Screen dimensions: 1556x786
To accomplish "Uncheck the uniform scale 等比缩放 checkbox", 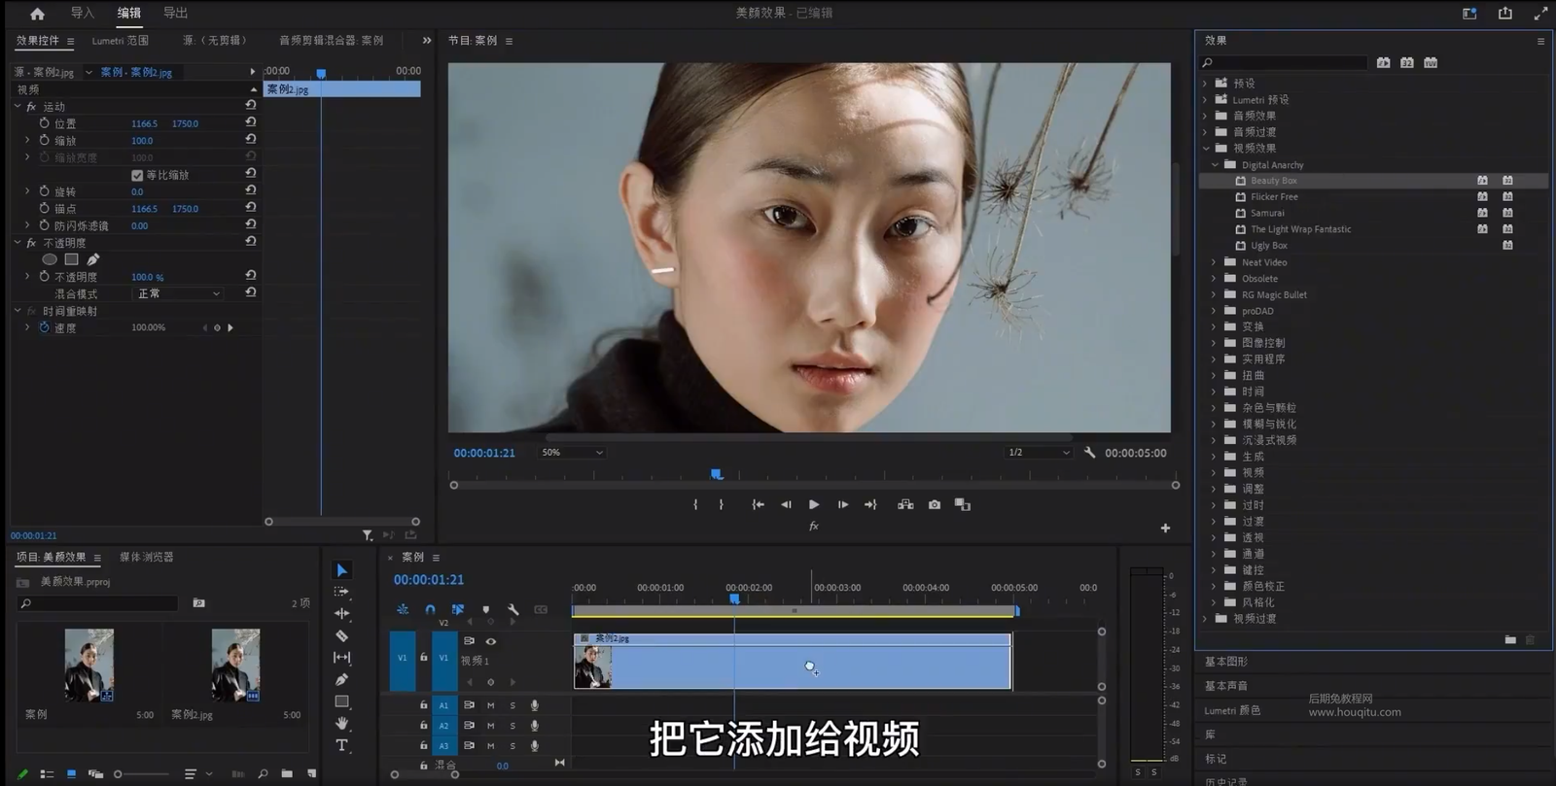I will pyautogui.click(x=137, y=176).
